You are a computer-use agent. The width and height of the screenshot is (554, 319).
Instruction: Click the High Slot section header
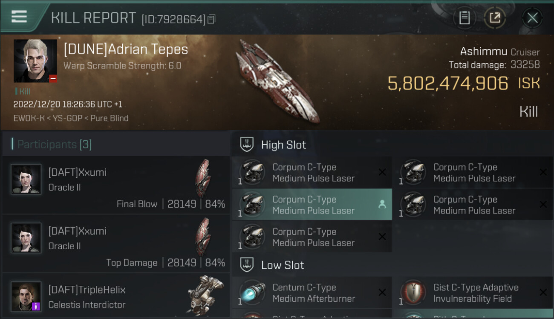click(x=283, y=145)
